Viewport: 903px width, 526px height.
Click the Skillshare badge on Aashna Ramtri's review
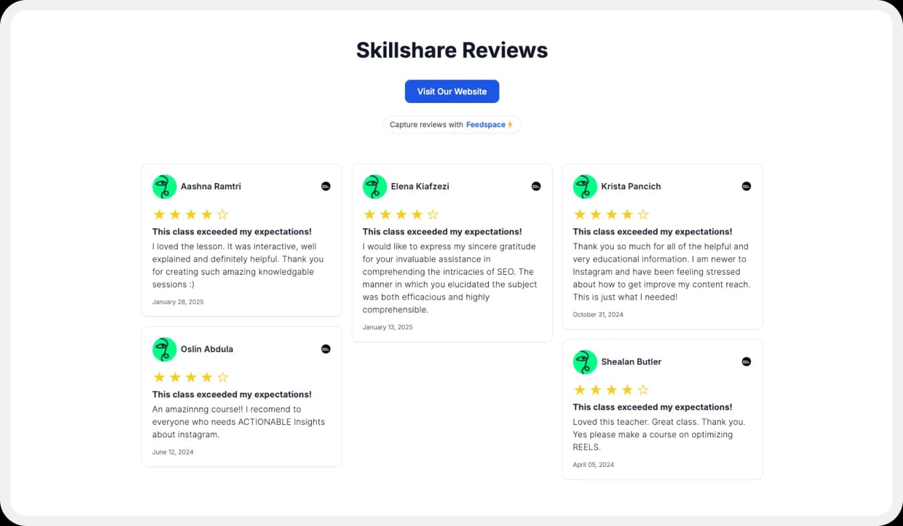(x=326, y=186)
